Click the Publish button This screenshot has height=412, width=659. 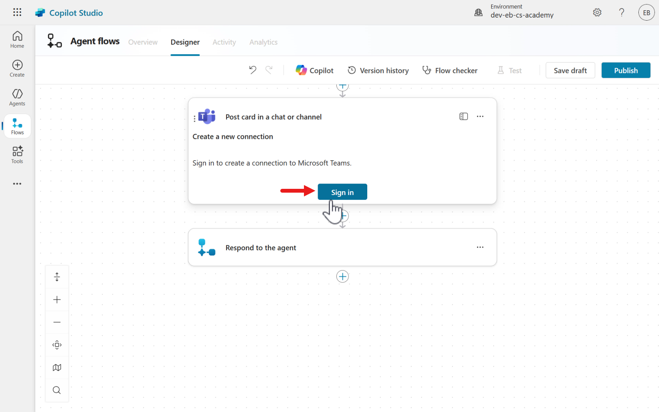[x=625, y=71]
